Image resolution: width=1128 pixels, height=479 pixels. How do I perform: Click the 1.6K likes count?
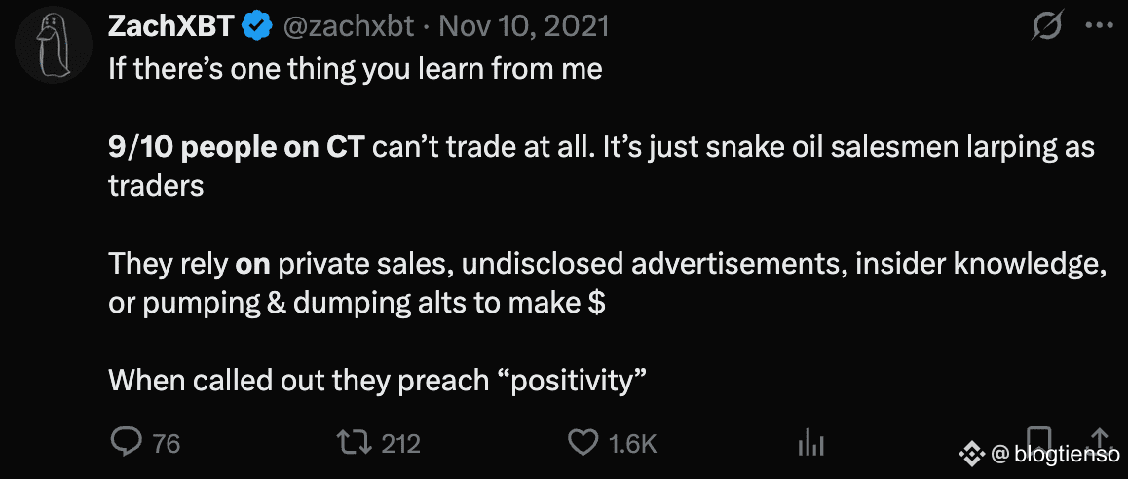(633, 444)
